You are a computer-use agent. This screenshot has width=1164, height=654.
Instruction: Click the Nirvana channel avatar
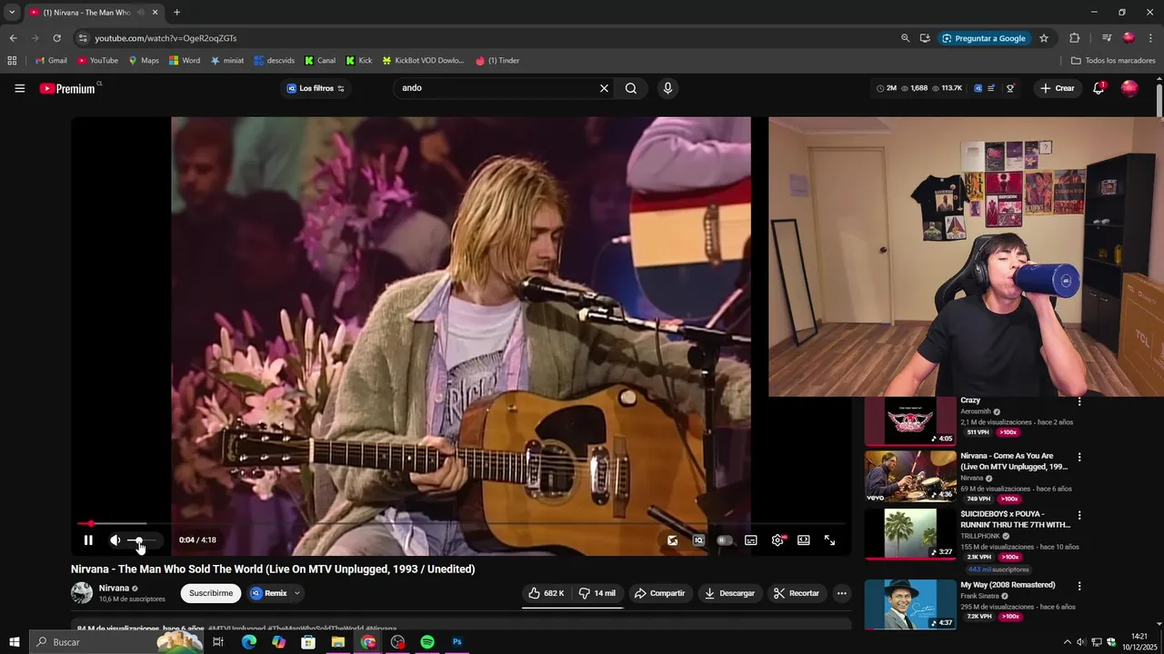click(82, 593)
